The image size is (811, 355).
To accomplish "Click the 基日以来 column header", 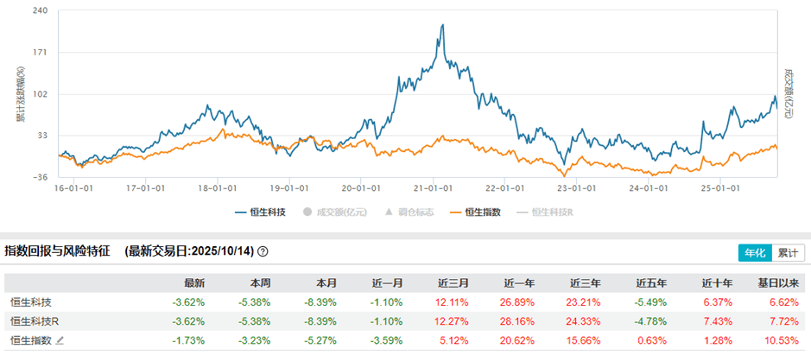I will click(x=780, y=282).
